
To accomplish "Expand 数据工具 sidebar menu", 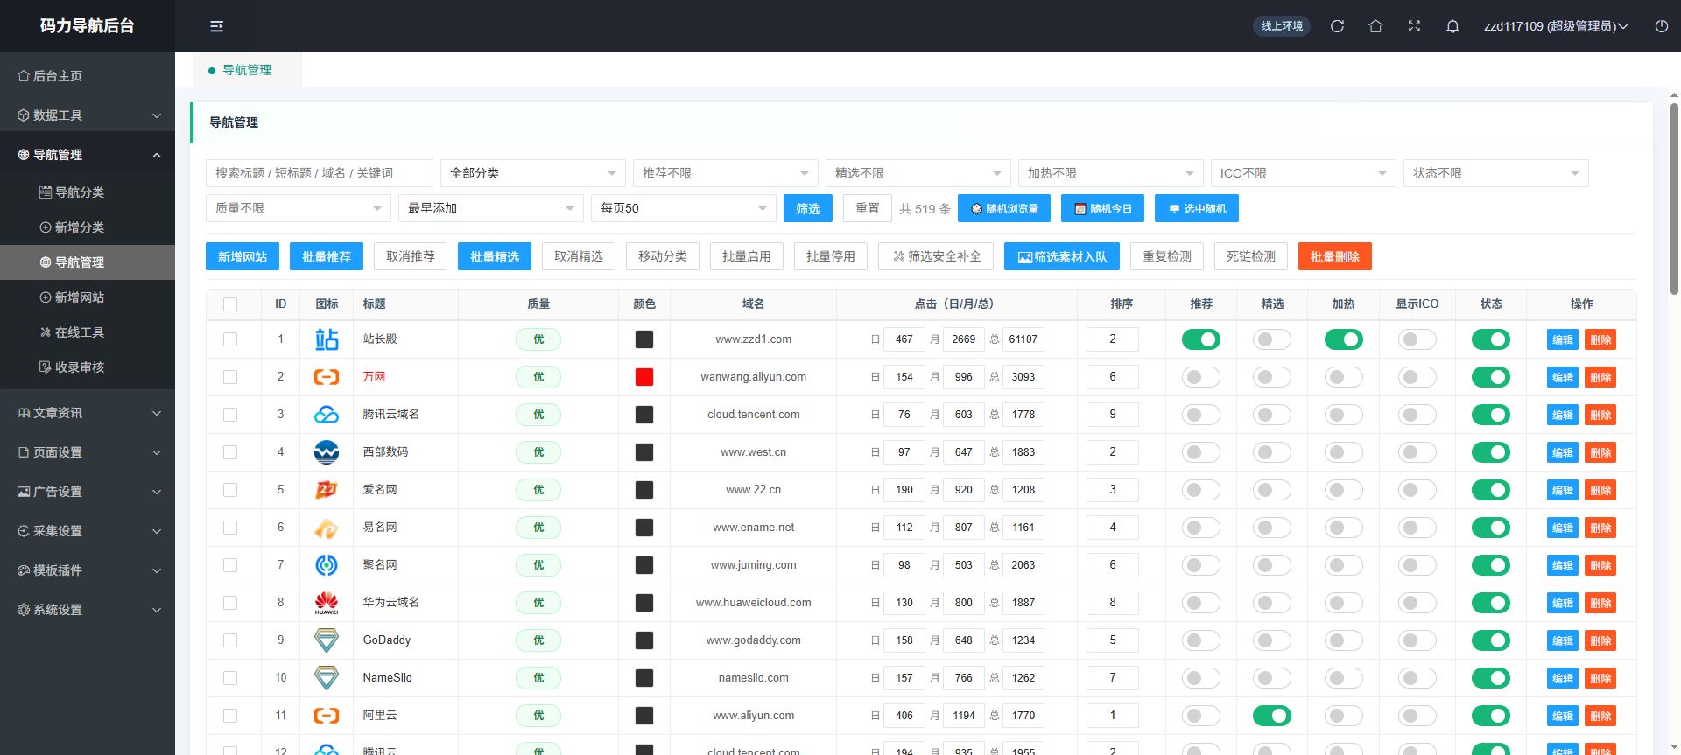I will (x=88, y=115).
